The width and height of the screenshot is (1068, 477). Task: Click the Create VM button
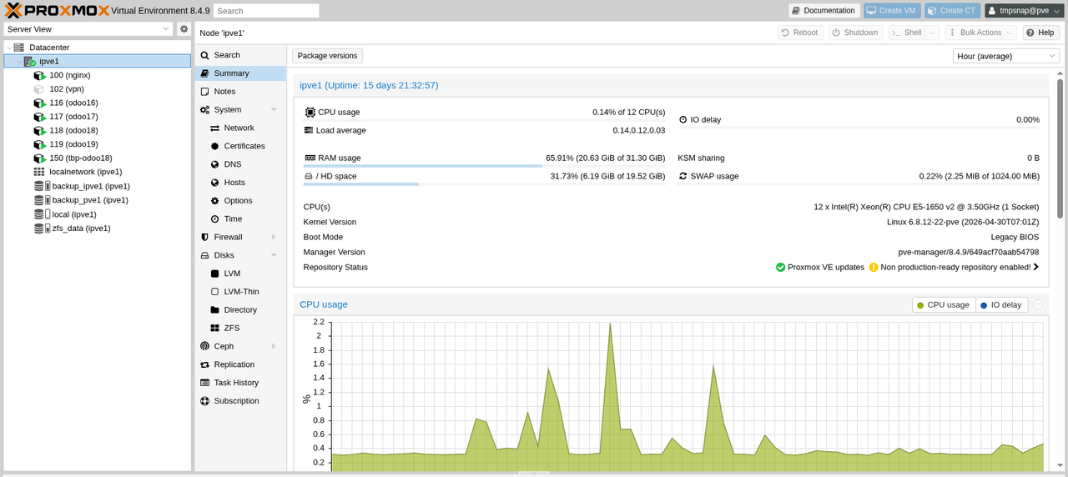click(892, 11)
